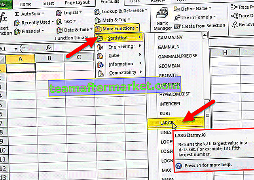Image resolution: width=254 pixels, height=180 pixels.
Task: Open Date & Time functions icon
Action: 59,30
